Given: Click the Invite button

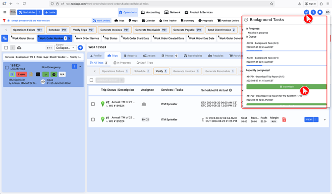Looking at the screenshot, I should point(50,12).
